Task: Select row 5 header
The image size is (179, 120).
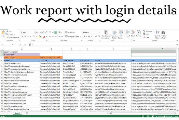Action: pyautogui.click(x=2, y=63)
